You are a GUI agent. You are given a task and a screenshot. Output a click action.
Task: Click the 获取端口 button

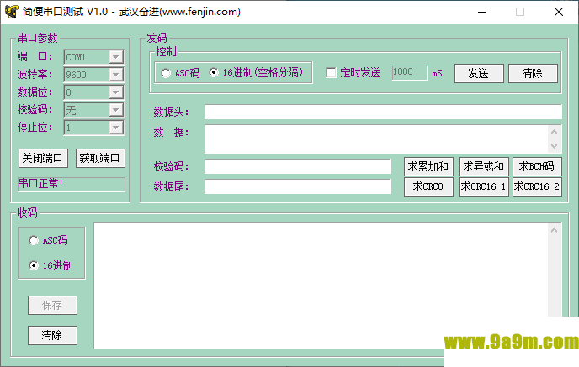pos(100,159)
